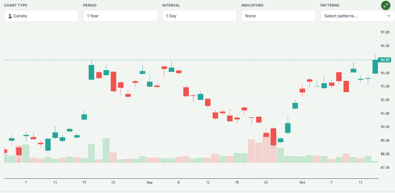Open the Chart Type Candle dropdown
This screenshot has width=395, height=193.
click(41, 16)
